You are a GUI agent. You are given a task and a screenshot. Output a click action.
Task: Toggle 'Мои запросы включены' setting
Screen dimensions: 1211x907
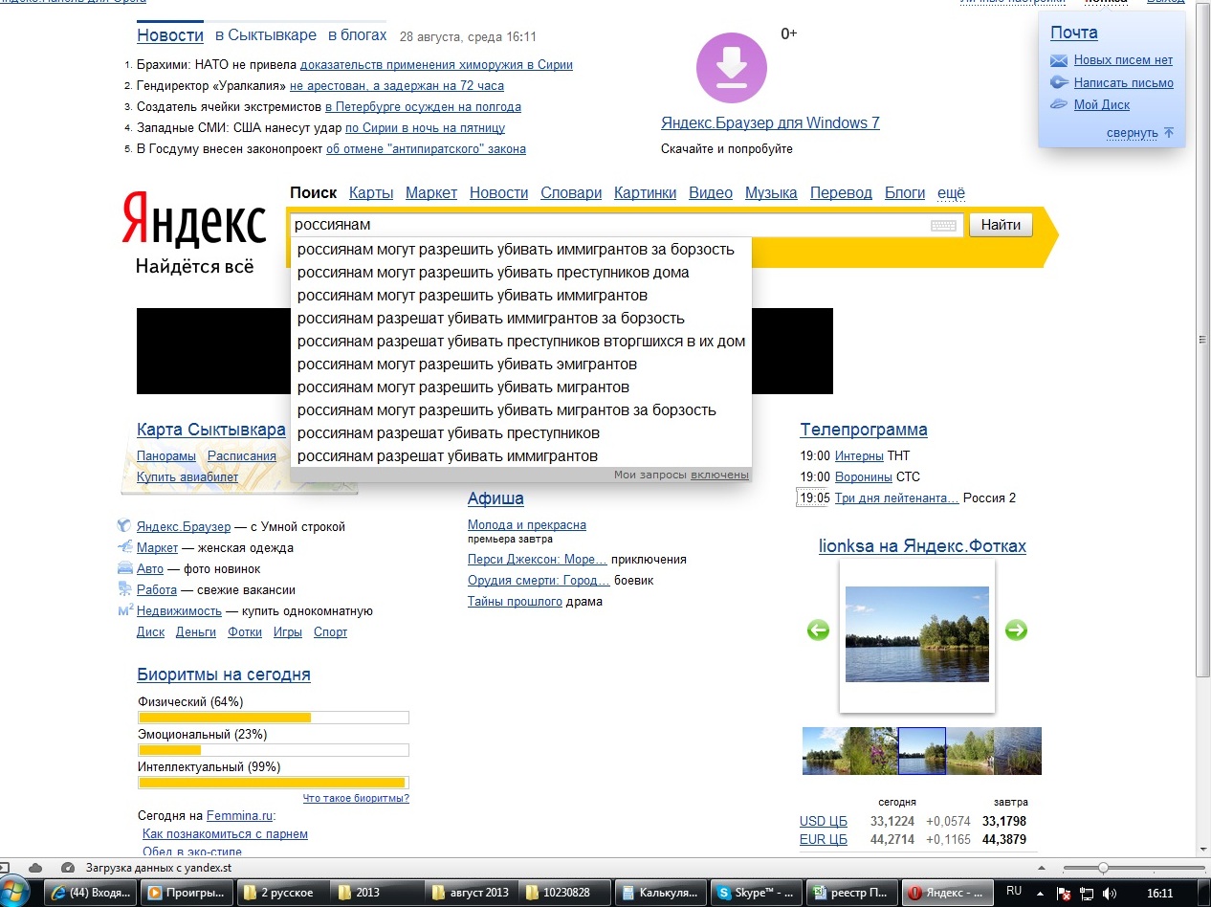tap(719, 475)
